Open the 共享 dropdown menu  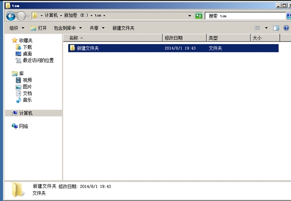click(x=97, y=28)
